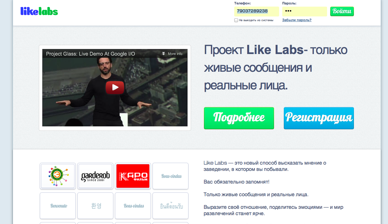Select the Korean 환영 placeholder tile

(95, 206)
